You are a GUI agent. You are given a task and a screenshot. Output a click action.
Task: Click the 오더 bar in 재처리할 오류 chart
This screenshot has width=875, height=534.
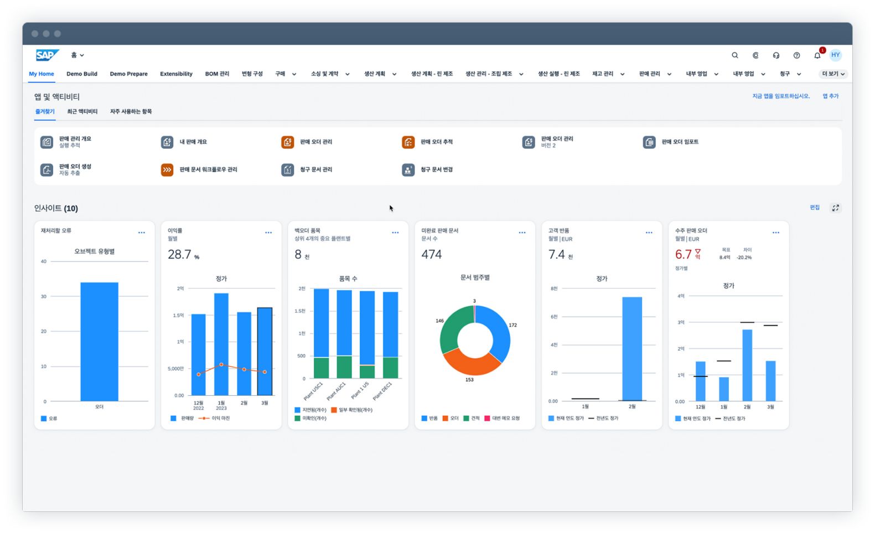click(x=99, y=342)
